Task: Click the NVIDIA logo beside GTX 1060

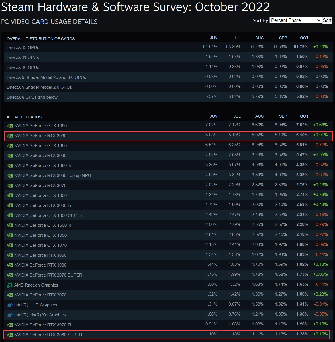Action: [x=10, y=126]
